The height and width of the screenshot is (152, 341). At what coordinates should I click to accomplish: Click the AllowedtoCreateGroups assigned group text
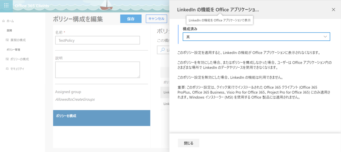click(75, 99)
